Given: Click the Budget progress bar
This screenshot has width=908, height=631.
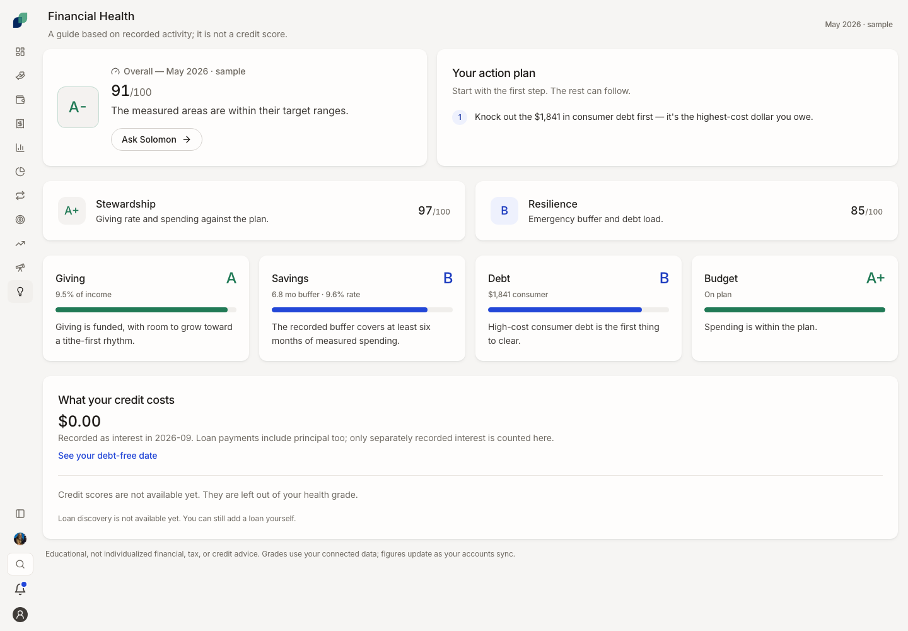Looking at the screenshot, I should click(794, 310).
